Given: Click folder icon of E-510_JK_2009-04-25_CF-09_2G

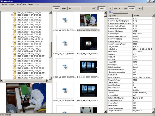Looking at the screenshot, I should pyautogui.click(x=15, y=44).
